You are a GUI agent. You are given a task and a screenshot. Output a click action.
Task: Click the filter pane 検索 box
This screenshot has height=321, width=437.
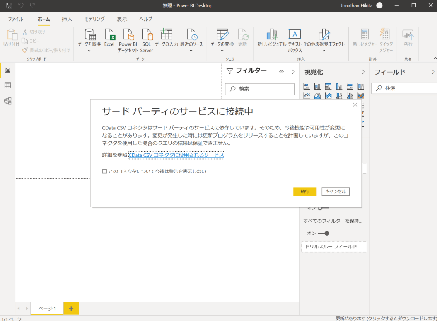coord(260,89)
